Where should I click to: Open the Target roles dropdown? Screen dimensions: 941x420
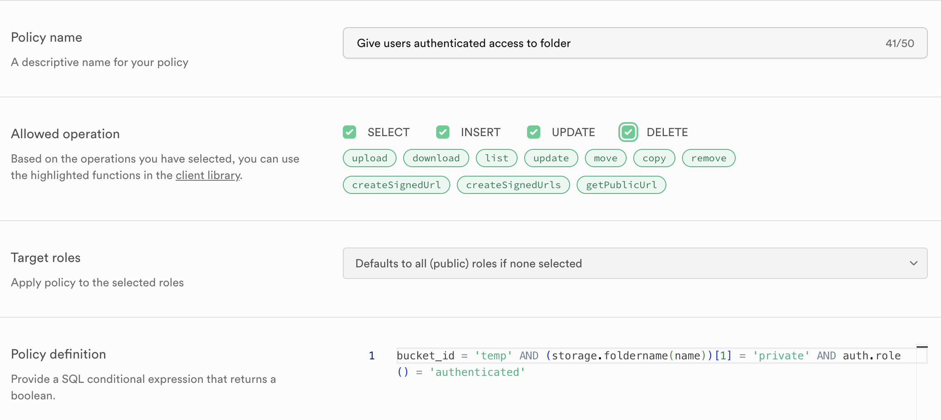point(634,263)
